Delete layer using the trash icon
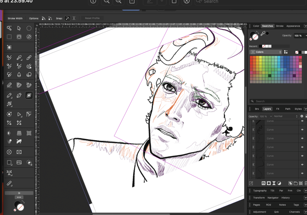The image size is (307, 215). (305, 183)
